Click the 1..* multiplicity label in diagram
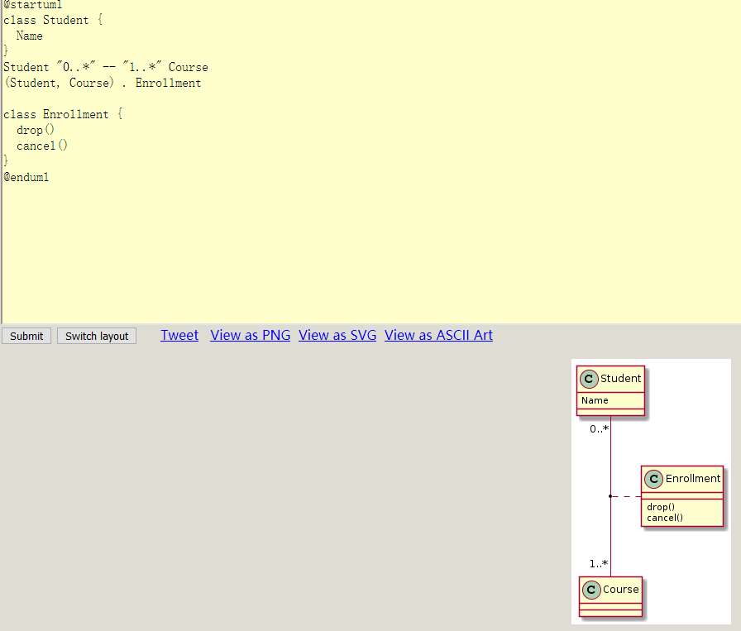Viewport: 741px width, 631px height. click(598, 564)
